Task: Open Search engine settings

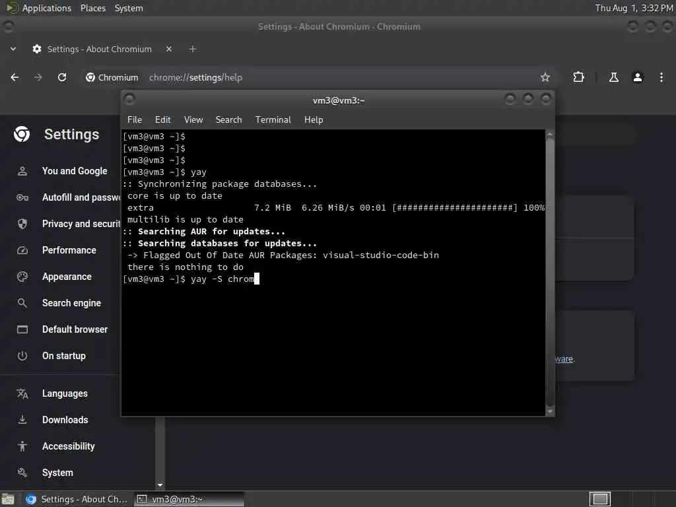Action: (x=71, y=303)
